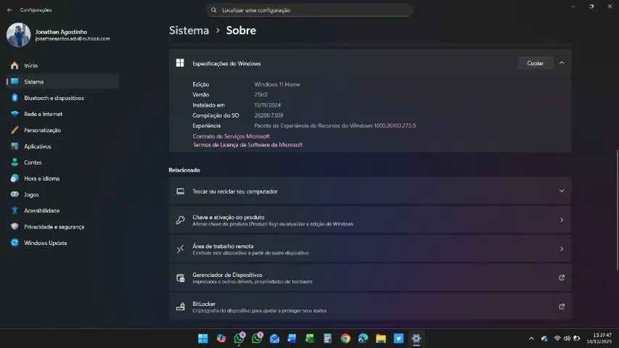Go to Personalização section
Screen dimensions: 619x348
pyautogui.click(x=42, y=130)
